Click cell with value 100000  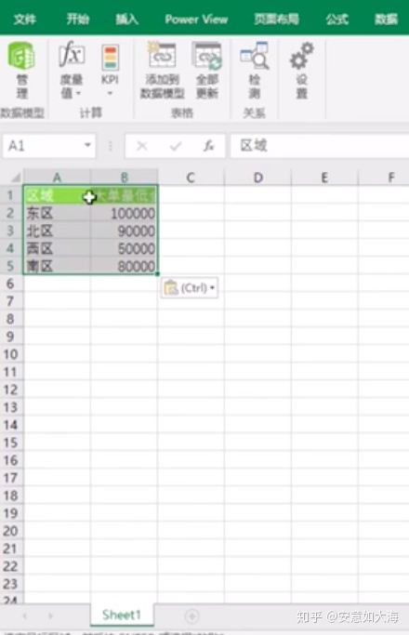[x=124, y=213]
